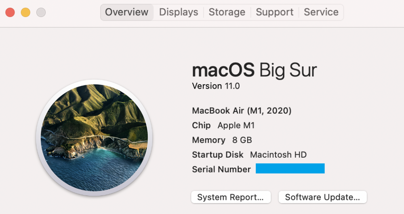
Task: Click Version 11.0 to reveal build number
Action: click(216, 86)
